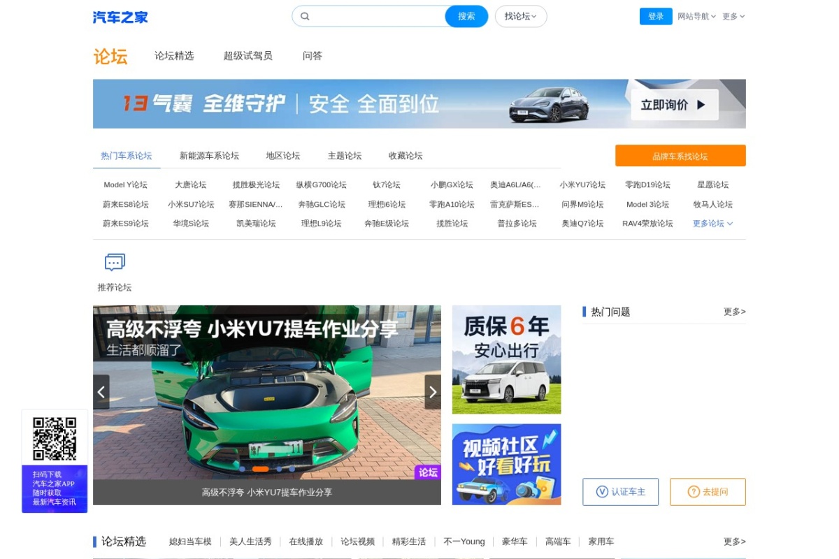Screen dimensions: 839x559
Task: Show previous slide with left arrow
Action: (101, 392)
